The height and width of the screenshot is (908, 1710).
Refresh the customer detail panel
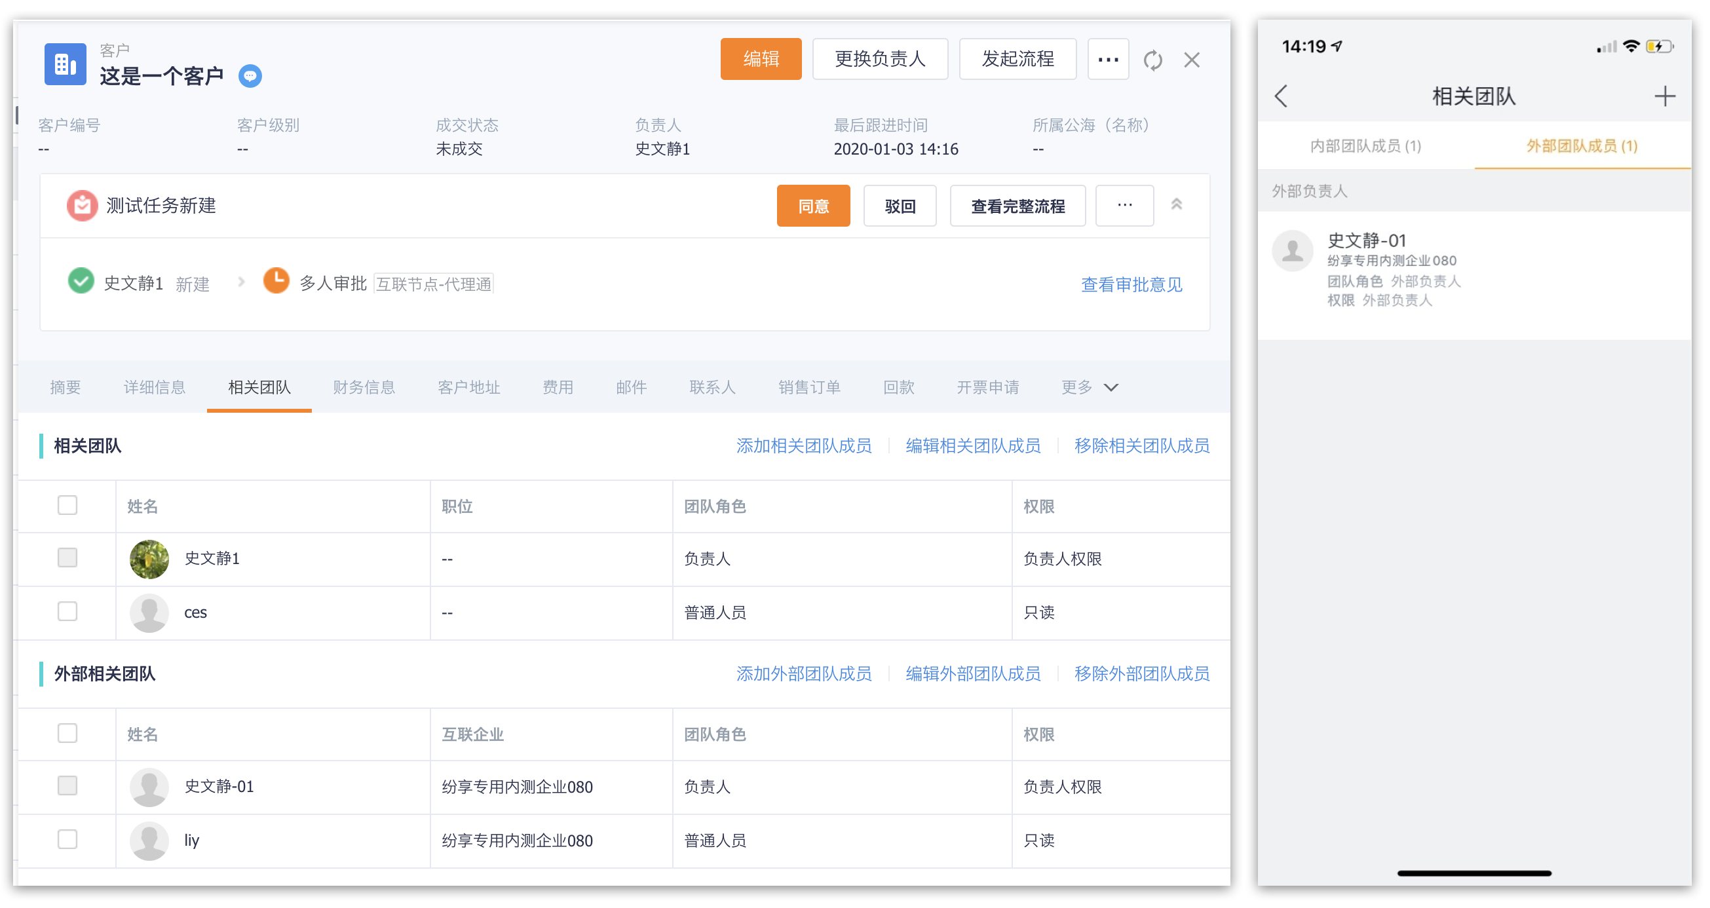point(1153,60)
